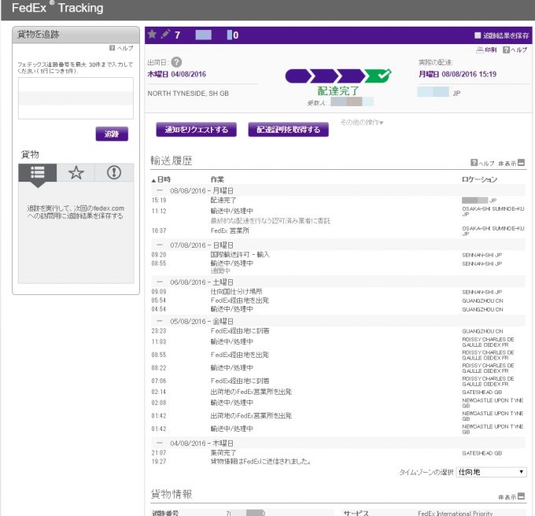Screen dimensions: 535x516
Task: Open the その他の操作 dropdown
Action: (362, 122)
